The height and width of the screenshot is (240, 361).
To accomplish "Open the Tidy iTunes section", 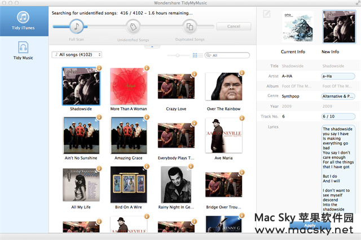I will click(x=23, y=21).
